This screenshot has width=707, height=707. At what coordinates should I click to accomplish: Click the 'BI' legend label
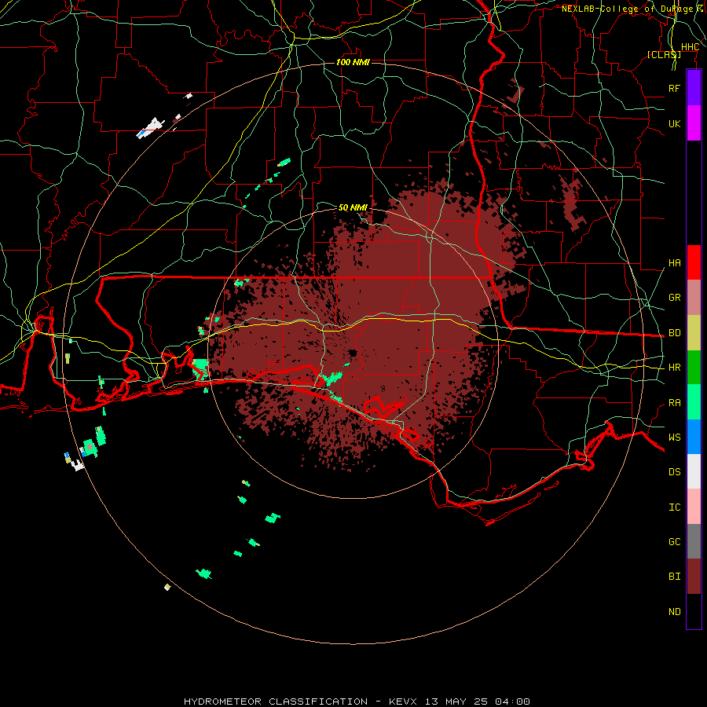click(674, 577)
